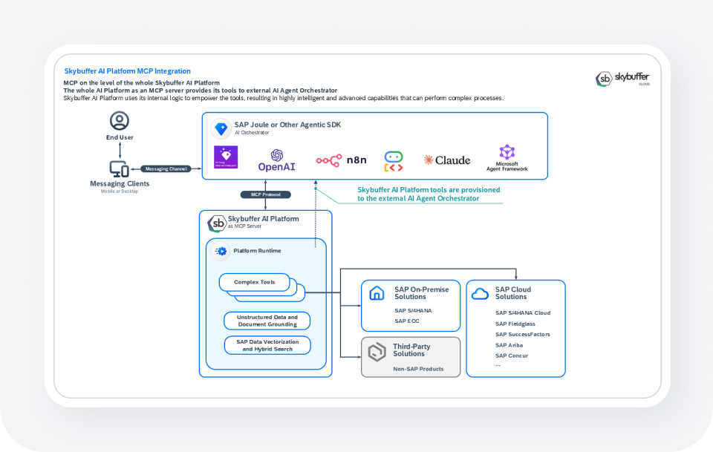The width and height of the screenshot is (713, 452).
Task: Click the SAP Cloud Solutions cloud icon
Action: pyautogui.click(x=481, y=294)
